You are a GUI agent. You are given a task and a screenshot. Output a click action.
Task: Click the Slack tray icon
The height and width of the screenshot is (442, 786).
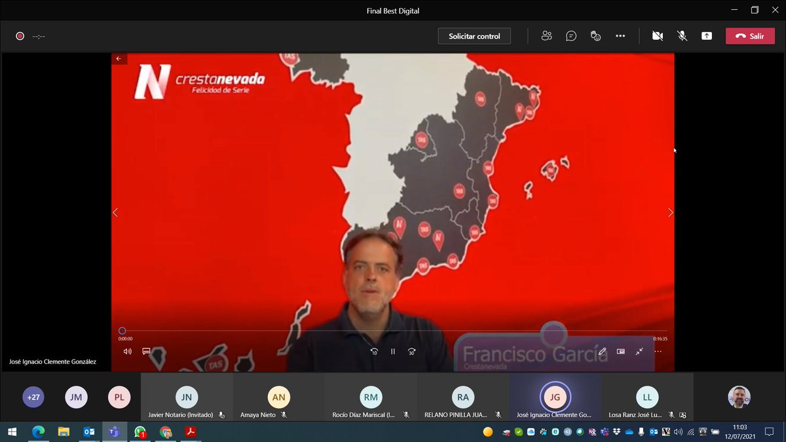click(543, 432)
